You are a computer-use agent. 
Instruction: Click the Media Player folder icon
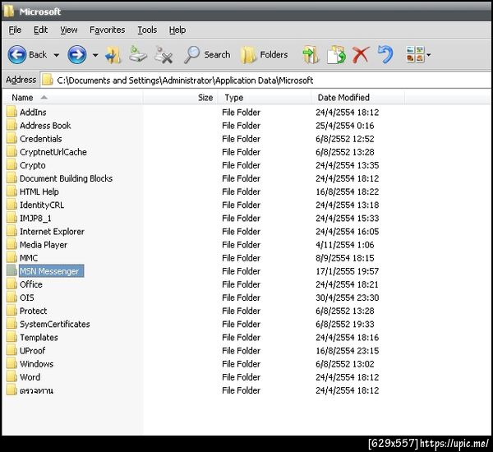coord(12,244)
